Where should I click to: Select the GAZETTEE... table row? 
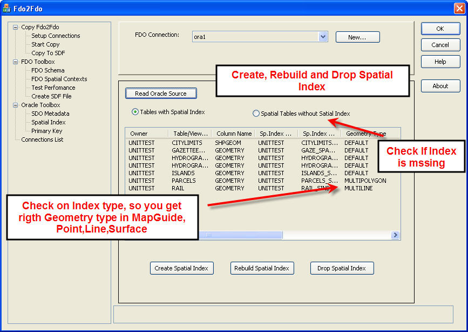point(263,150)
